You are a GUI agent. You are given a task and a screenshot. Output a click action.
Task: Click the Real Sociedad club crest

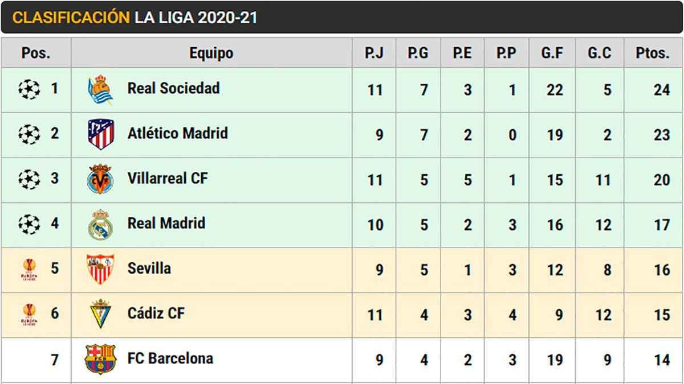(x=100, y=89)
